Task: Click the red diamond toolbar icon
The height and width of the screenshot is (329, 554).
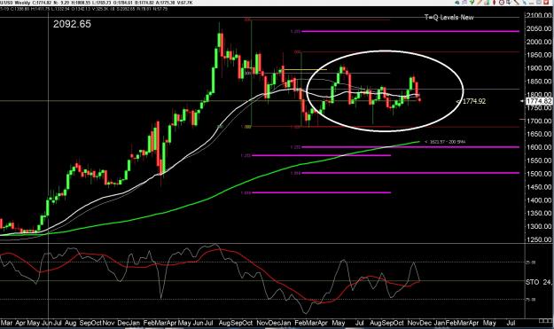Action: point(495,2)
